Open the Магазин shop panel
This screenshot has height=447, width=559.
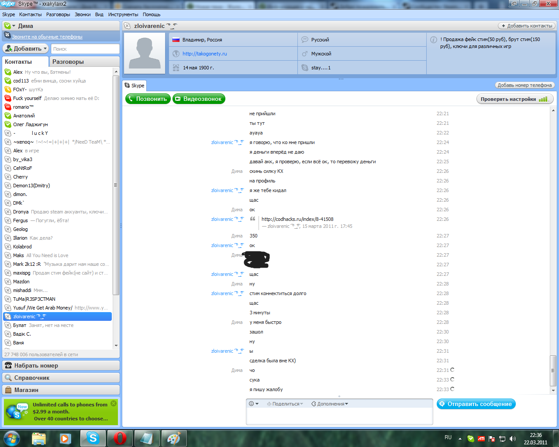[x=61, y=390]
